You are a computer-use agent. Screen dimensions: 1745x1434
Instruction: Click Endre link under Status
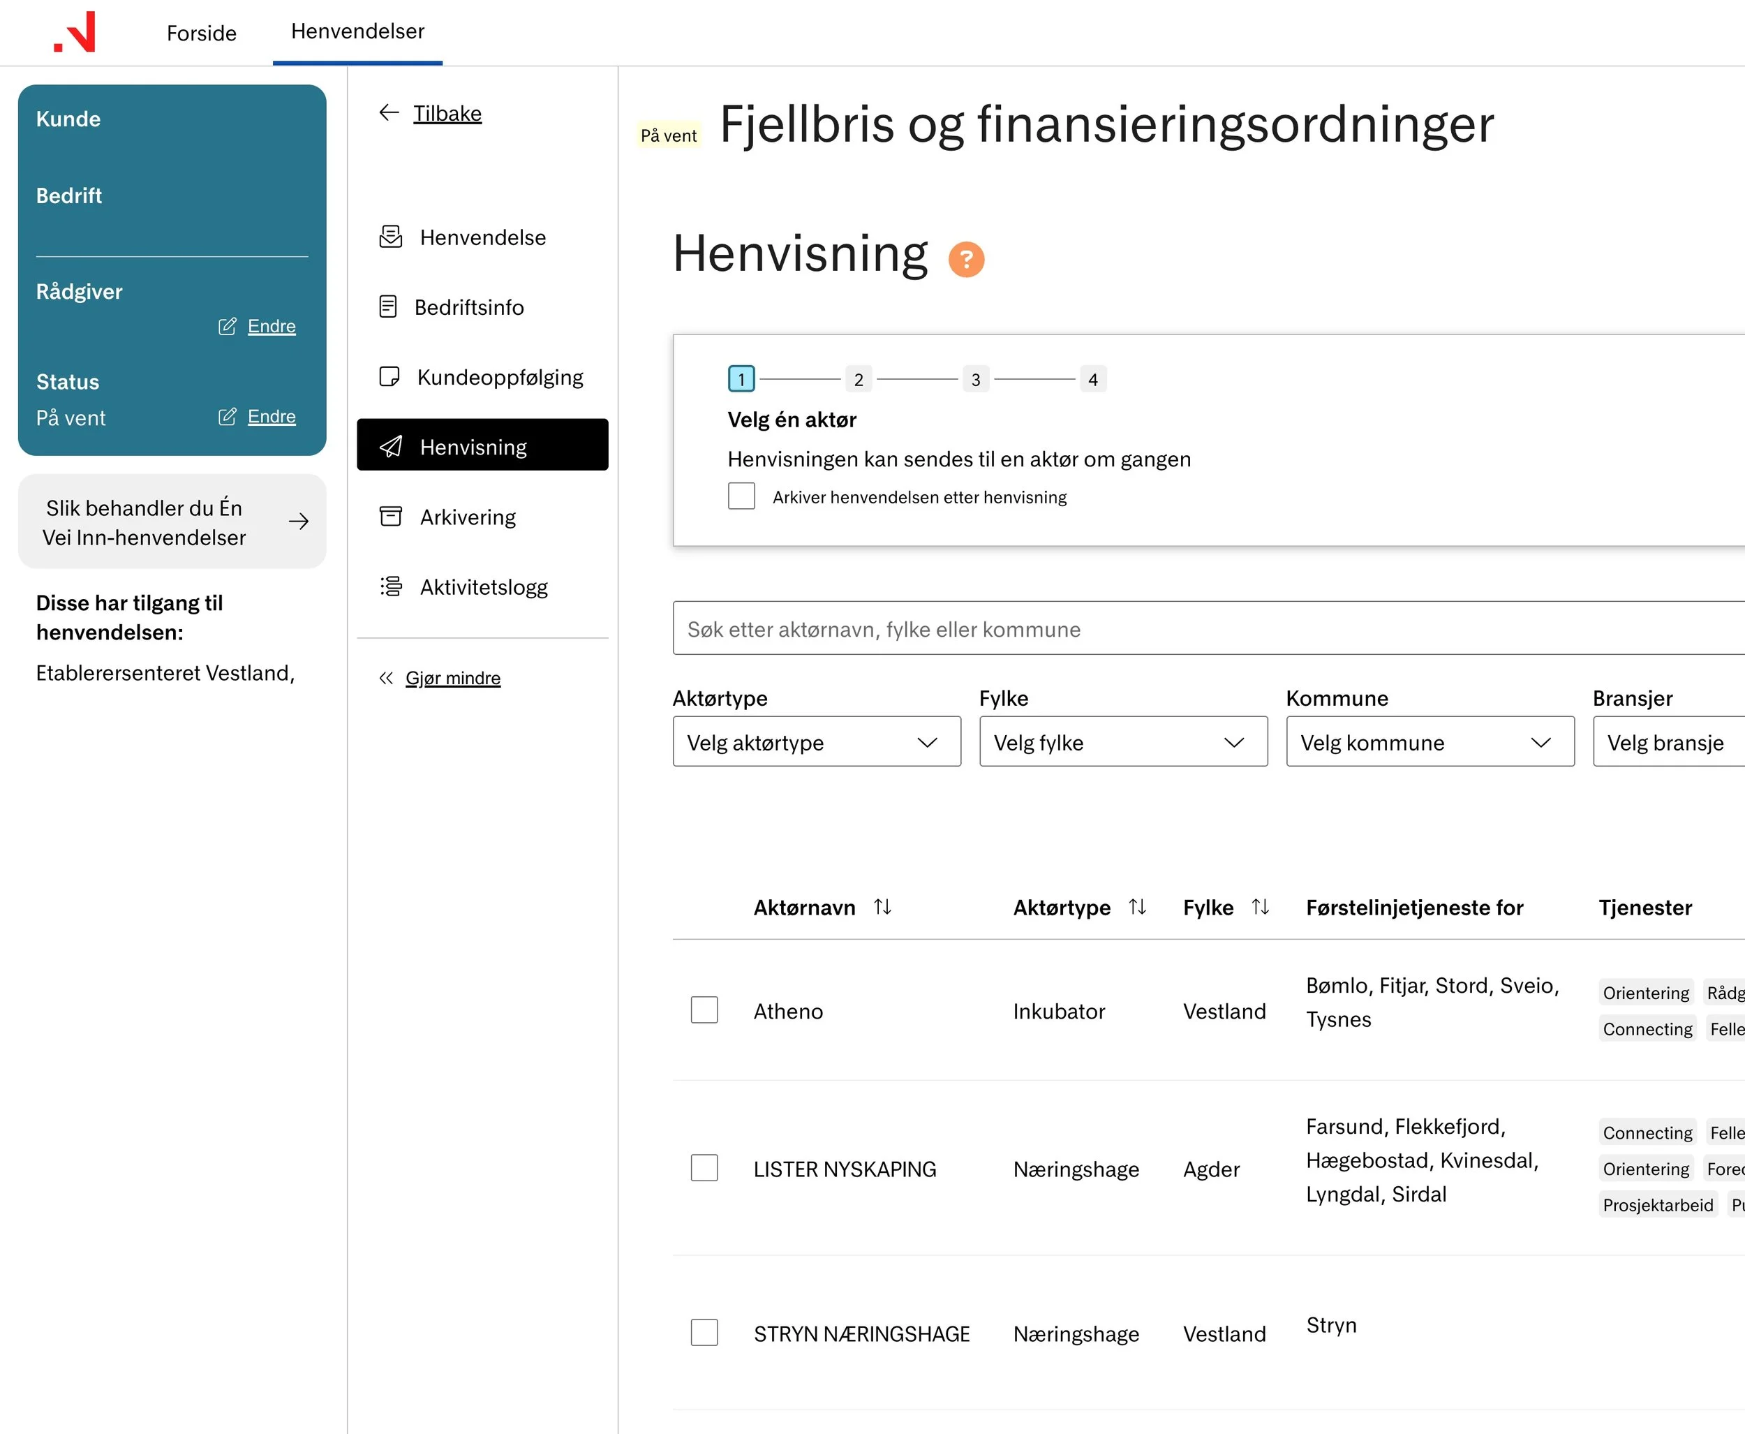[271, 416]
